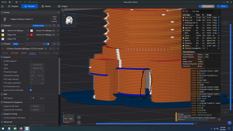The height and width of the screenshot is (131, 233).
Task: Click the filament sync icon with blue badge
Action: 54,25
